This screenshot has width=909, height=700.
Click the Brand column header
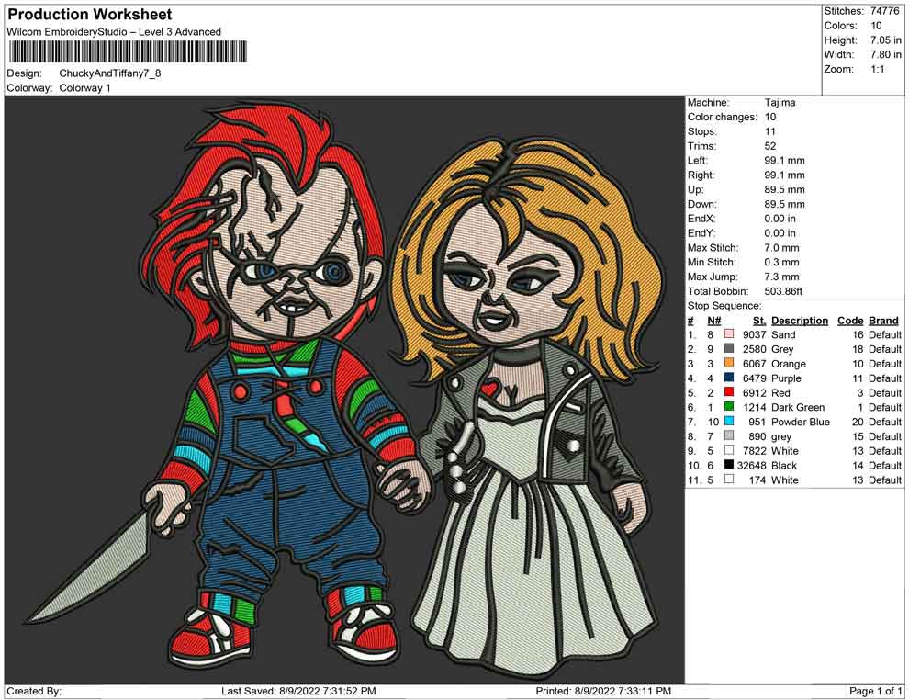coord(883,321)
